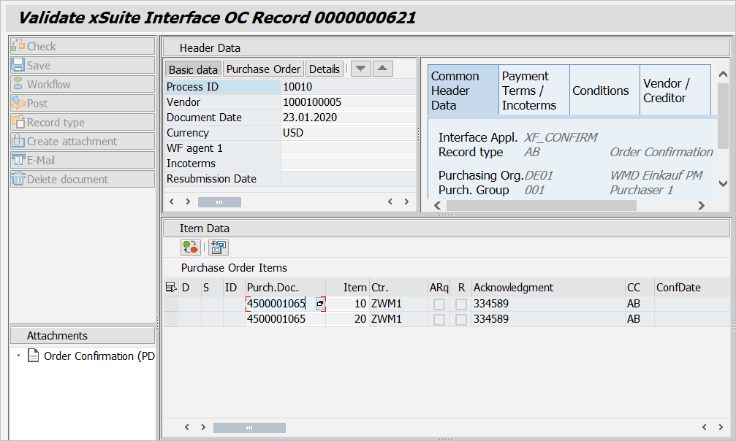Open search help for Purch.Doc. field
The height and width of the screenshot is (441, 736).
(320, 303)
